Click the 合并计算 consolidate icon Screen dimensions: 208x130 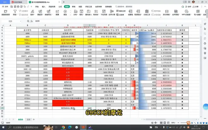[112, 12]
